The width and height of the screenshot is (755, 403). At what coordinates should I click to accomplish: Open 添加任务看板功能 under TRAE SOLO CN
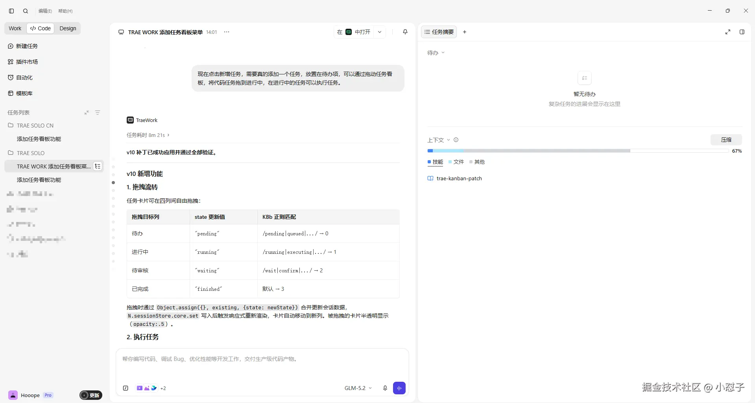(39, 139)
